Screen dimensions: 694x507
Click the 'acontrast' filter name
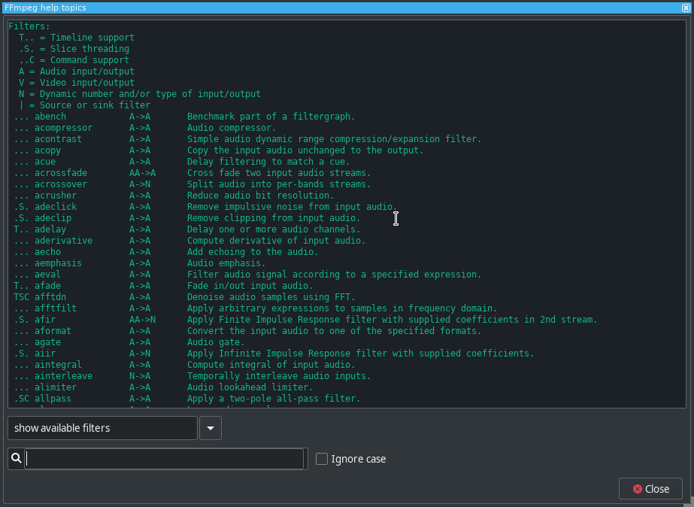[x=59, y=139]
